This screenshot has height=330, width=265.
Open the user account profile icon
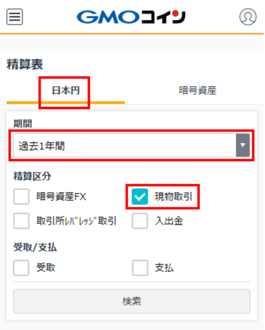pyautogui.click(x=248, y=17)
